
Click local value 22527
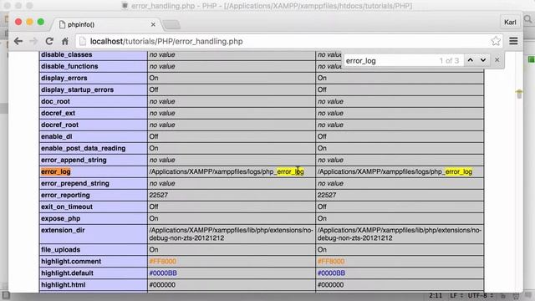(x=158, y=195)
